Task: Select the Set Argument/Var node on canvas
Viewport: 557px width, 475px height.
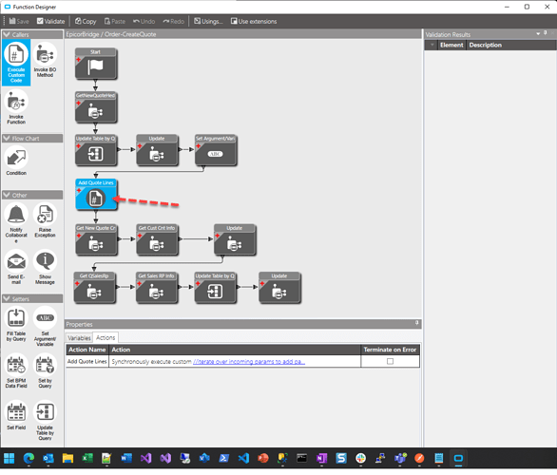Action: click(216, 150)
